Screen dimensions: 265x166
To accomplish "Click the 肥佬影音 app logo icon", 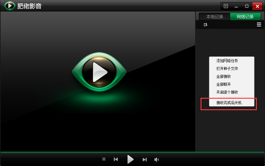I will point(10,6).
